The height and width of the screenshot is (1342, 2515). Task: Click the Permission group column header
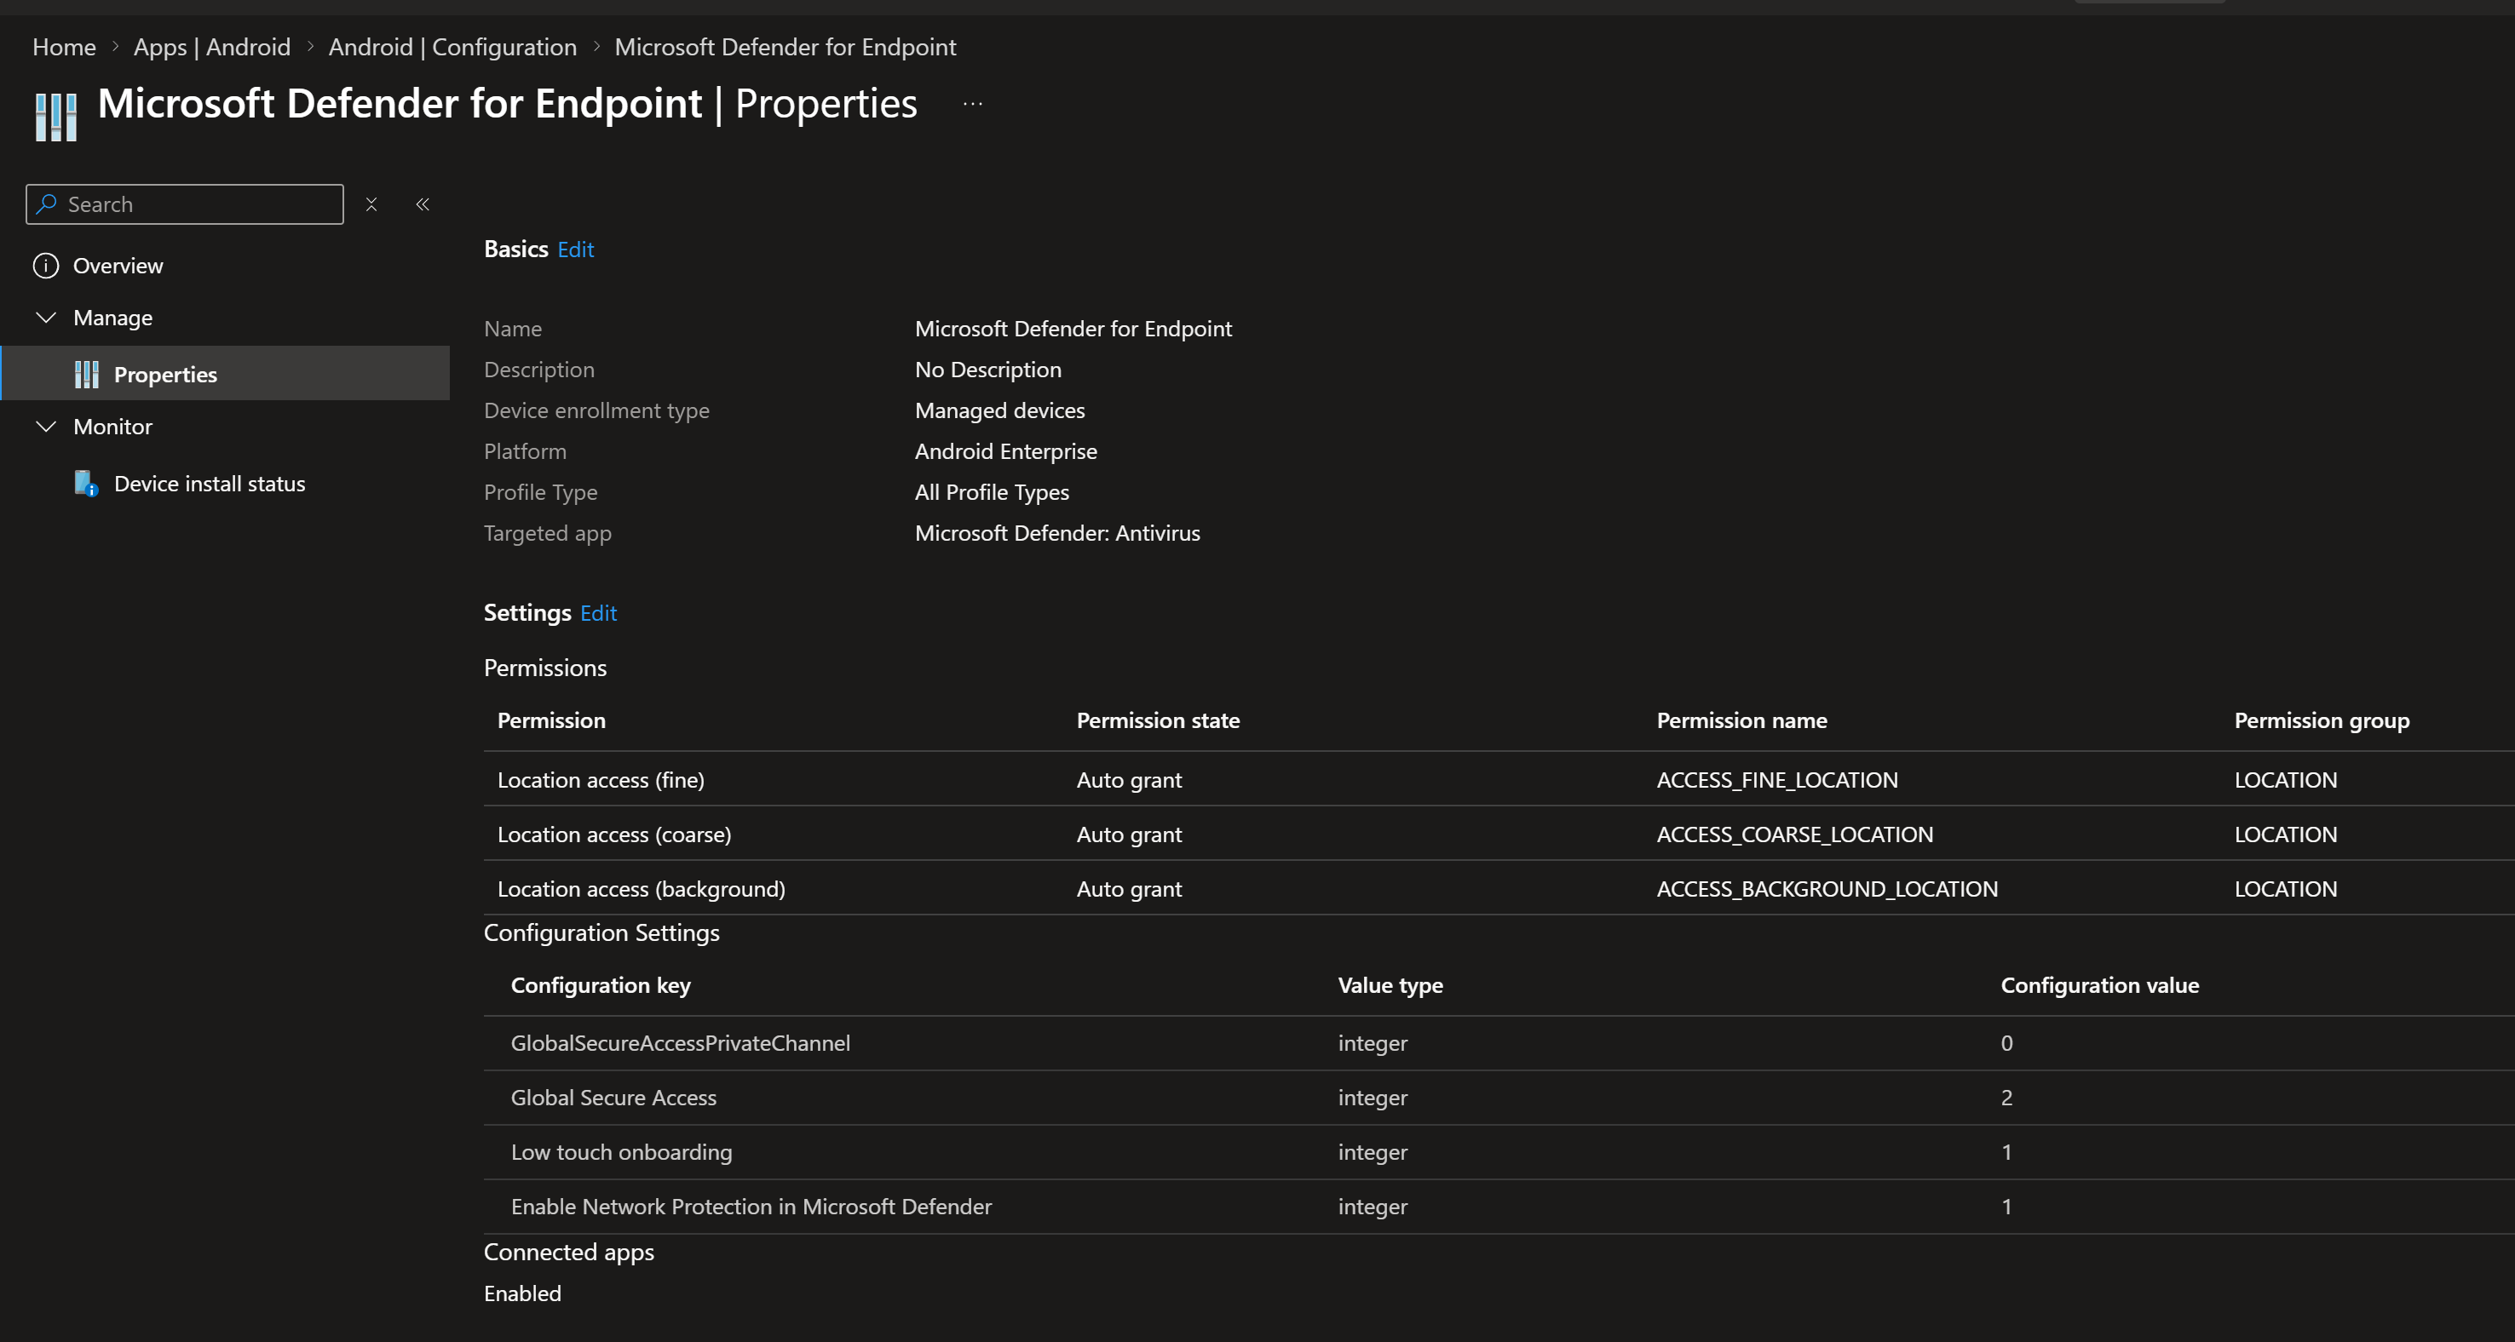2322,720
